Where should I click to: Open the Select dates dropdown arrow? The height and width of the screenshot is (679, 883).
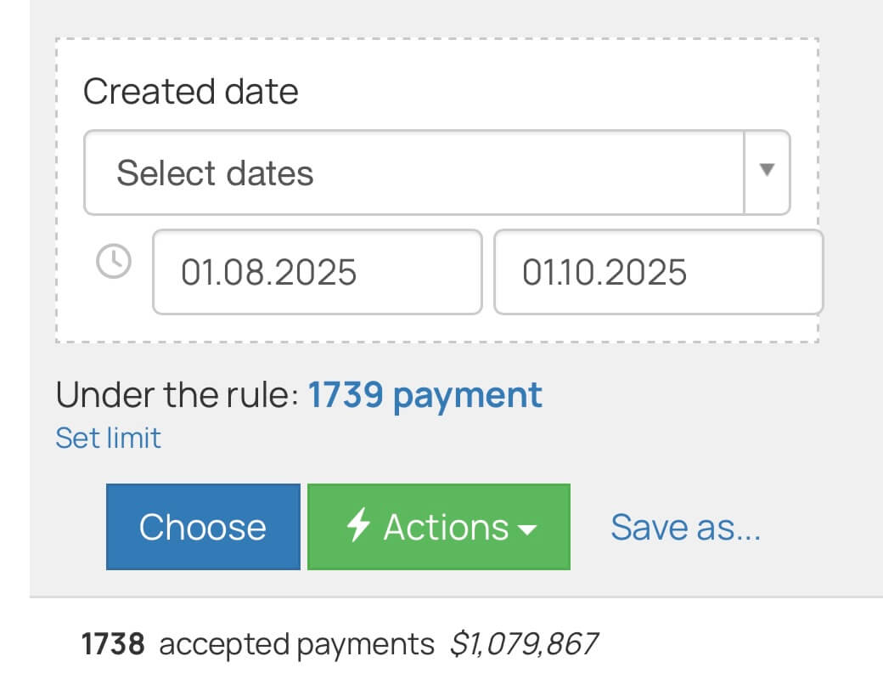[767, 170]
